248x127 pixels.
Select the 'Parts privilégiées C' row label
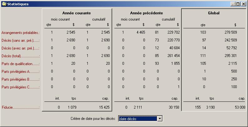21,87
